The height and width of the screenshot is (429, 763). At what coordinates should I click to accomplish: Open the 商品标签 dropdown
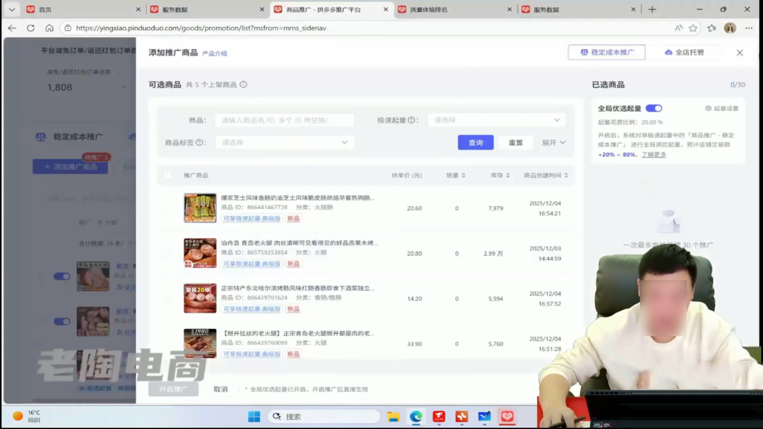285,143
